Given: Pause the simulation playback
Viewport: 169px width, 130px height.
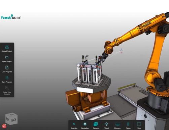Looking at the screenshot, I should click(x=128, y=124).
